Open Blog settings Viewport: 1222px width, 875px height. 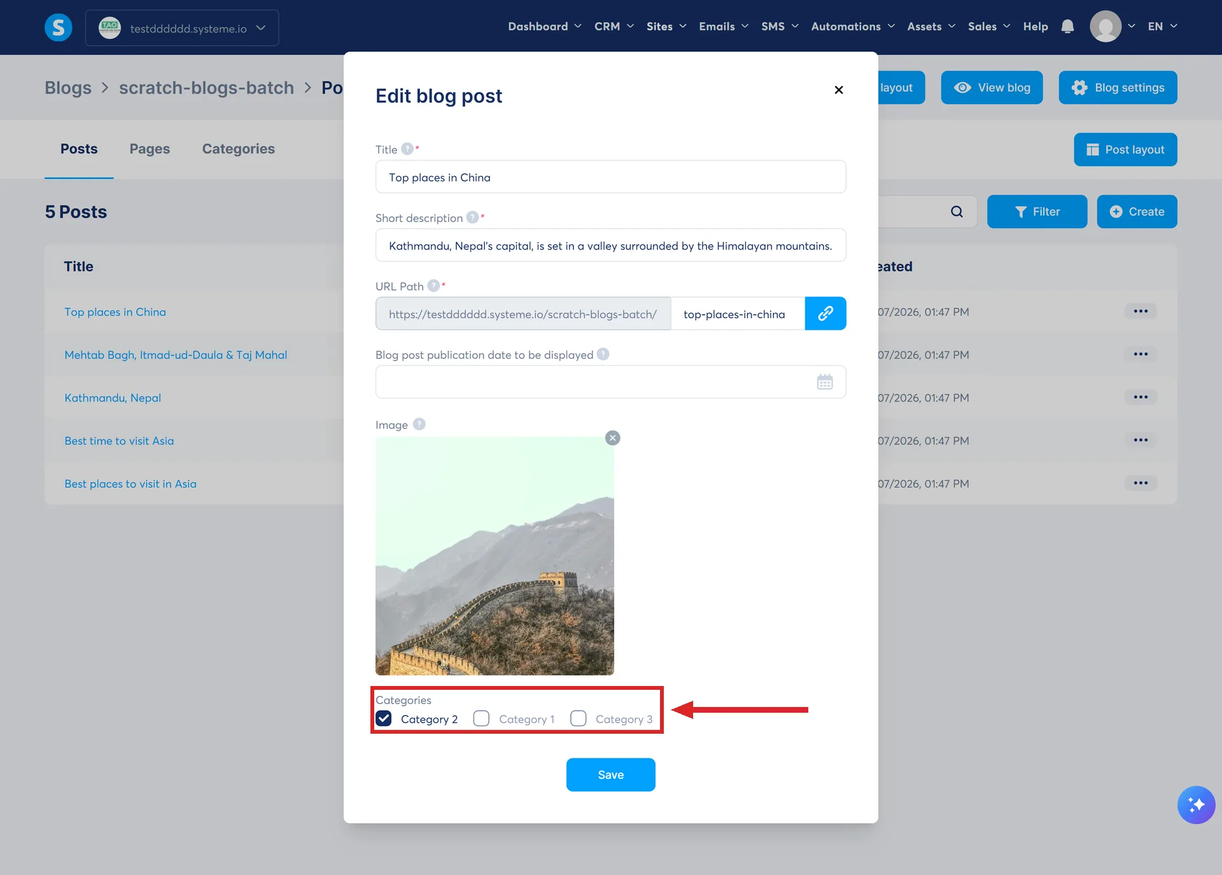[x=1118, y=88]
